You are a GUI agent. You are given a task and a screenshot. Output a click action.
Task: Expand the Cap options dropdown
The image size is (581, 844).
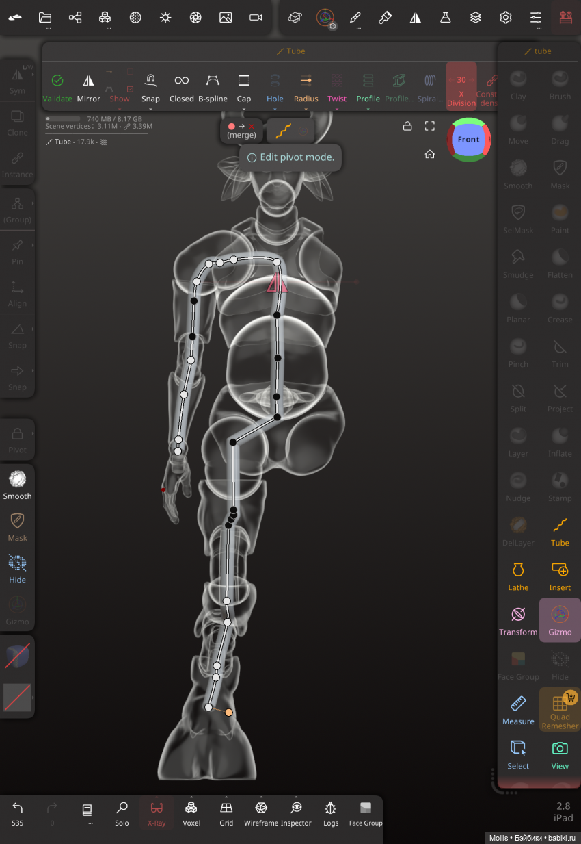pos(244,89)
